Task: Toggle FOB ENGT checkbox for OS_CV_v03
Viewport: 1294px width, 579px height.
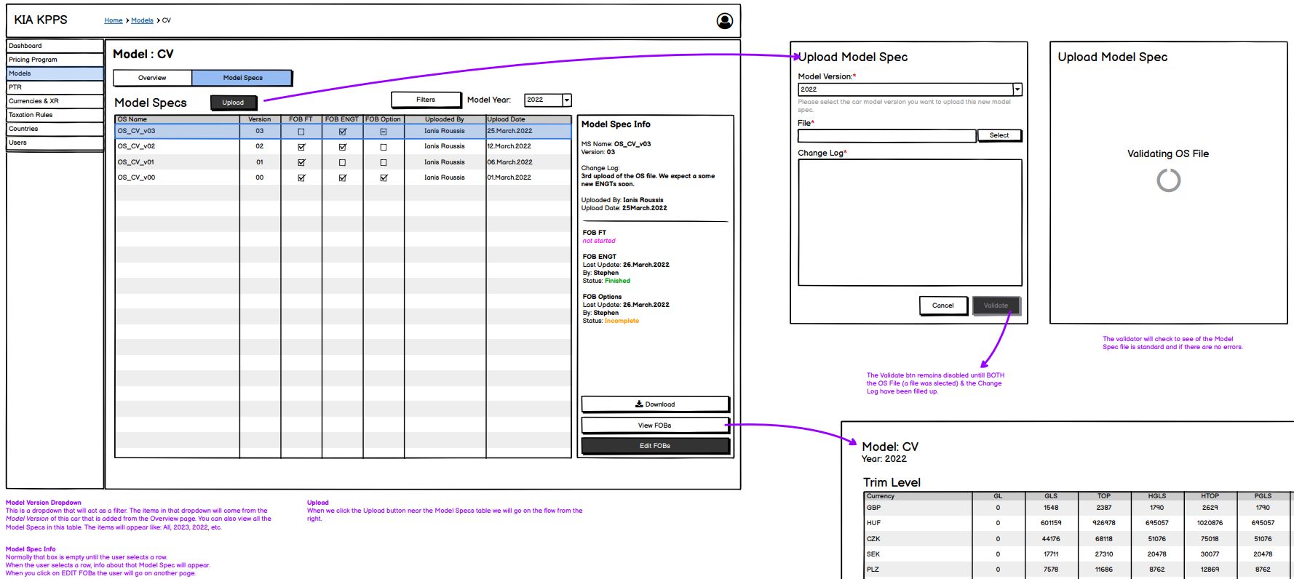Action: (343, 132)
